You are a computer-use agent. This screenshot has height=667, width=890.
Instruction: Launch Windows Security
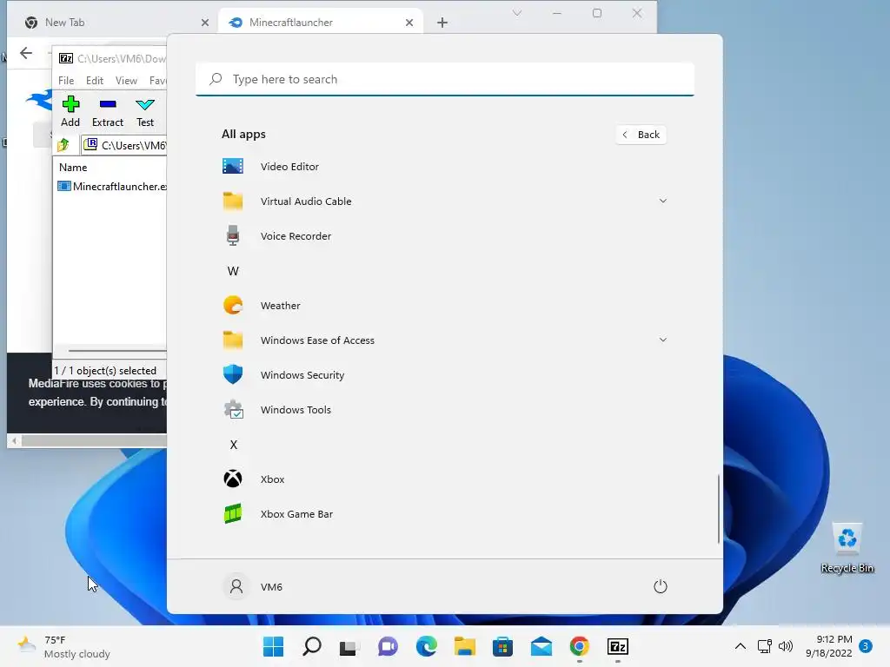pyautogui.click(x=443, y=375)
